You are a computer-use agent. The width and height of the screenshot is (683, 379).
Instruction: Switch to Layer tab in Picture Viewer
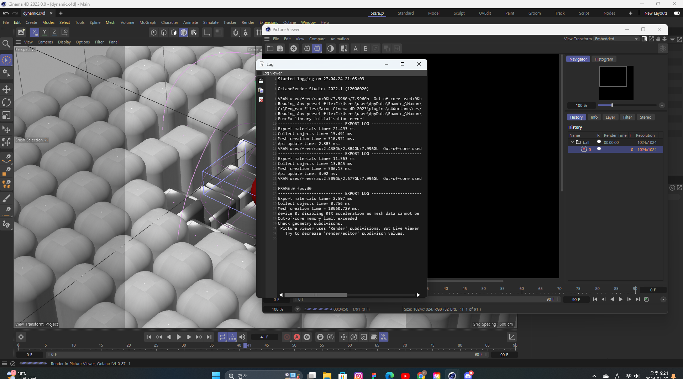tap(610, 117)
